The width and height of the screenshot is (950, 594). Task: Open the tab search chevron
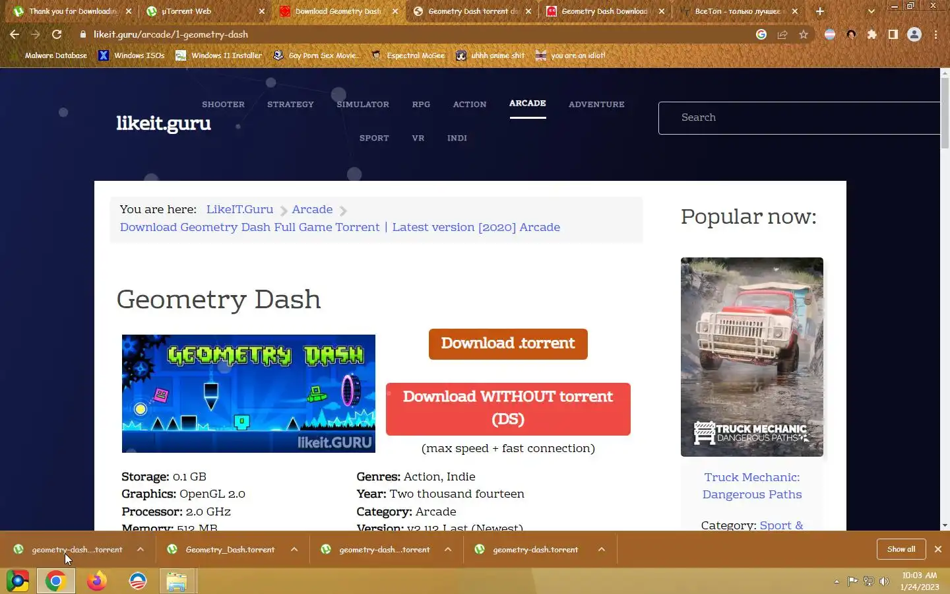tap(871, 11)
